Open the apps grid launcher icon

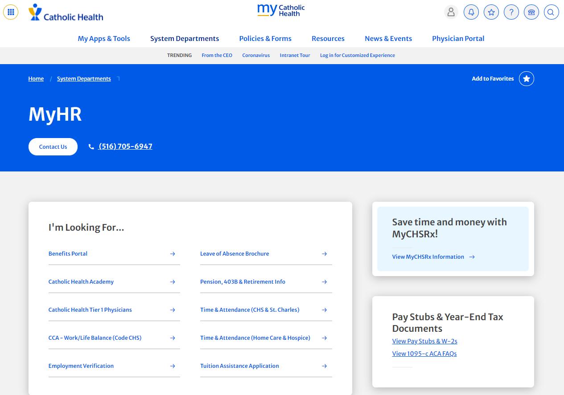[11, 12]
